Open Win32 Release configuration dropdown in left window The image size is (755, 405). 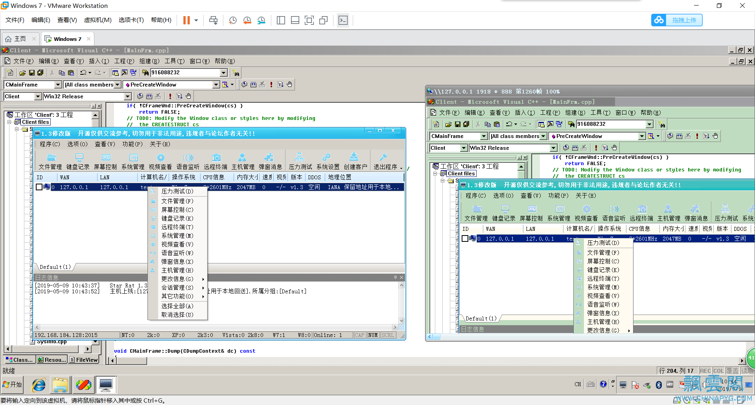tap(128, 96)
